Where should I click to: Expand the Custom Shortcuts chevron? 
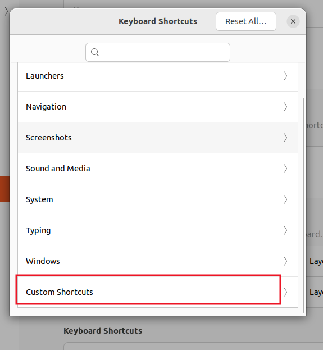click(x=285, y=292)
